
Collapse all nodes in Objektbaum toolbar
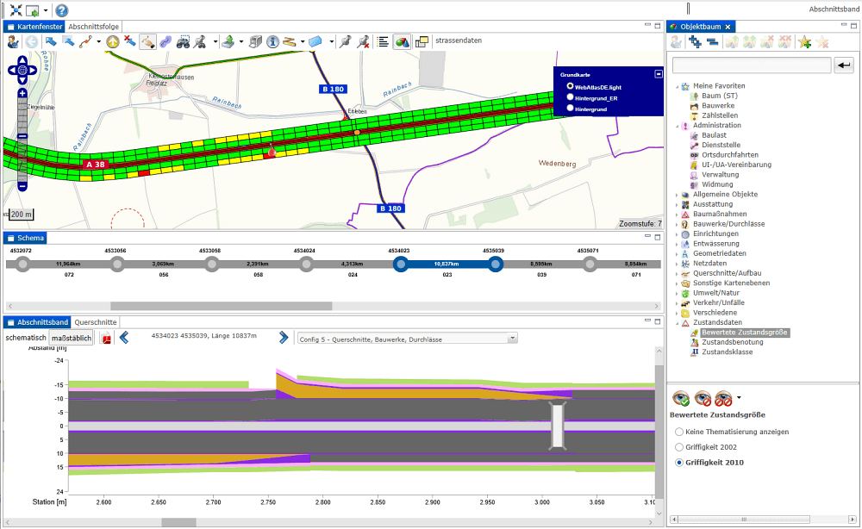713,42
